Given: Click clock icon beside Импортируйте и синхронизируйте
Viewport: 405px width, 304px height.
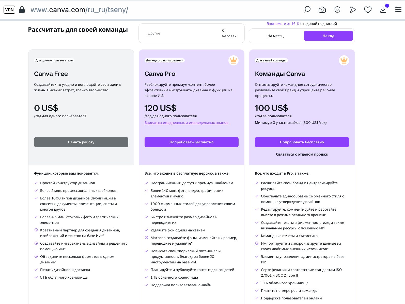Looking at the screenshot, I should pos(257,243).
